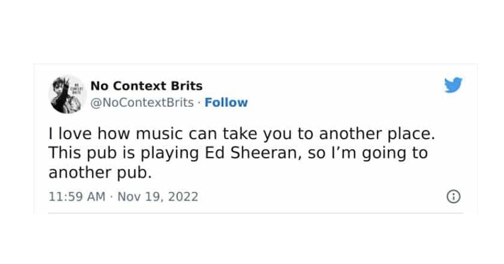Click the 11:59 AM timestamp

pos(77,196)
